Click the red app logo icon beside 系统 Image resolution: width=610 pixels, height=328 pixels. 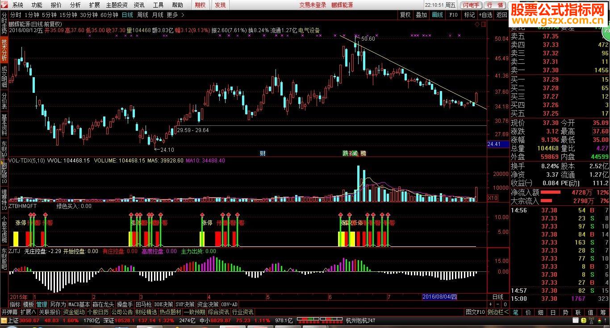pos(4,5)
